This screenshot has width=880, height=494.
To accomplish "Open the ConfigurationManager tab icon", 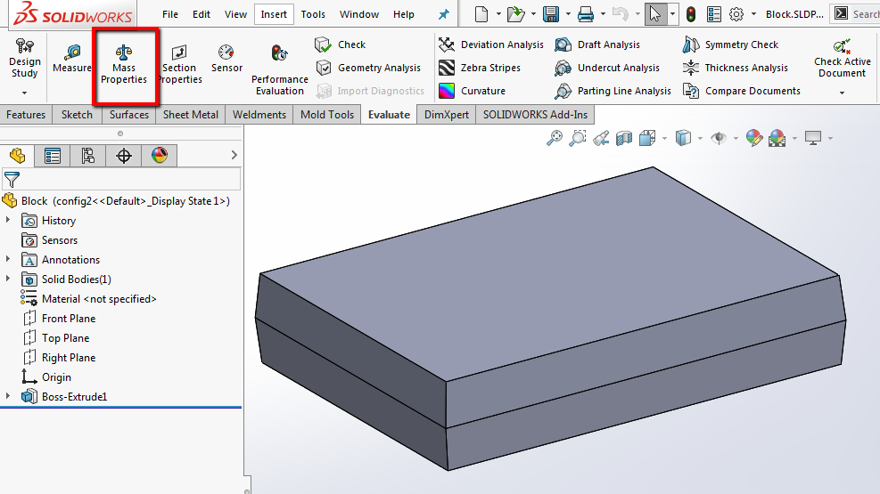I will click(88, 156).
